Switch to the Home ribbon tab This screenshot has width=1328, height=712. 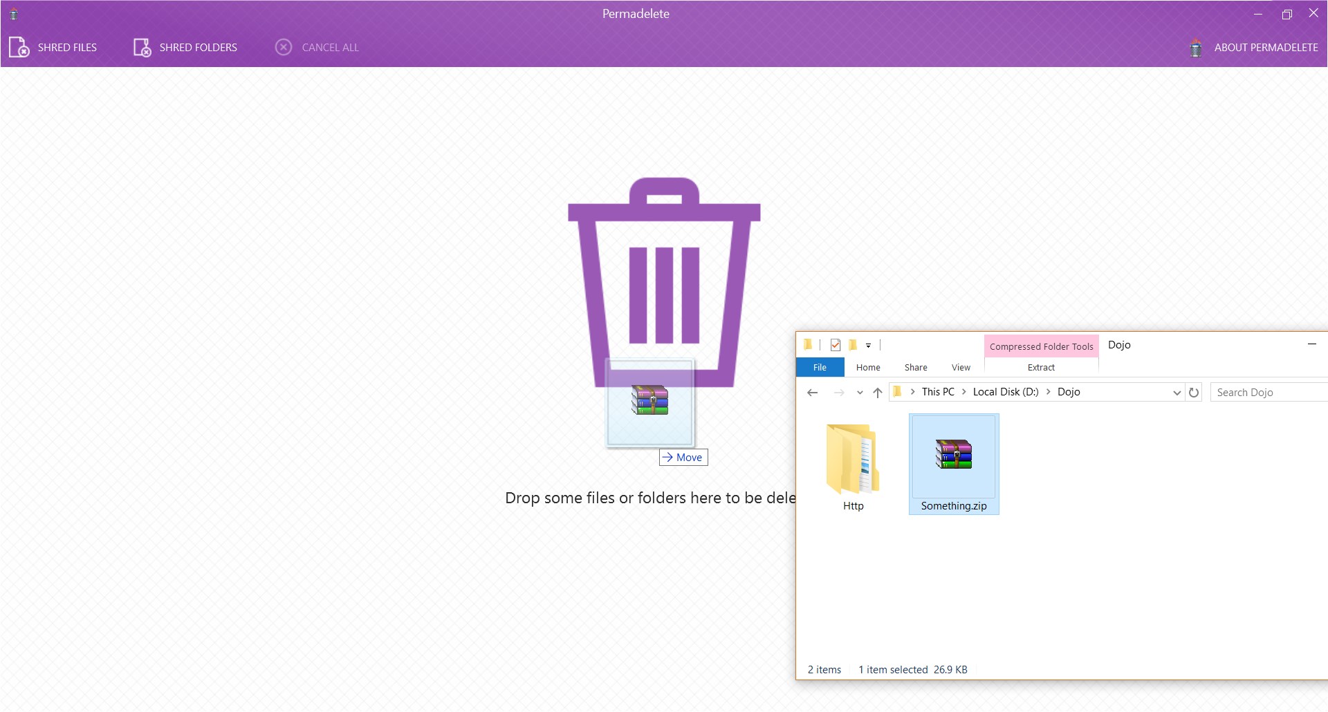[x=868, y=368]
